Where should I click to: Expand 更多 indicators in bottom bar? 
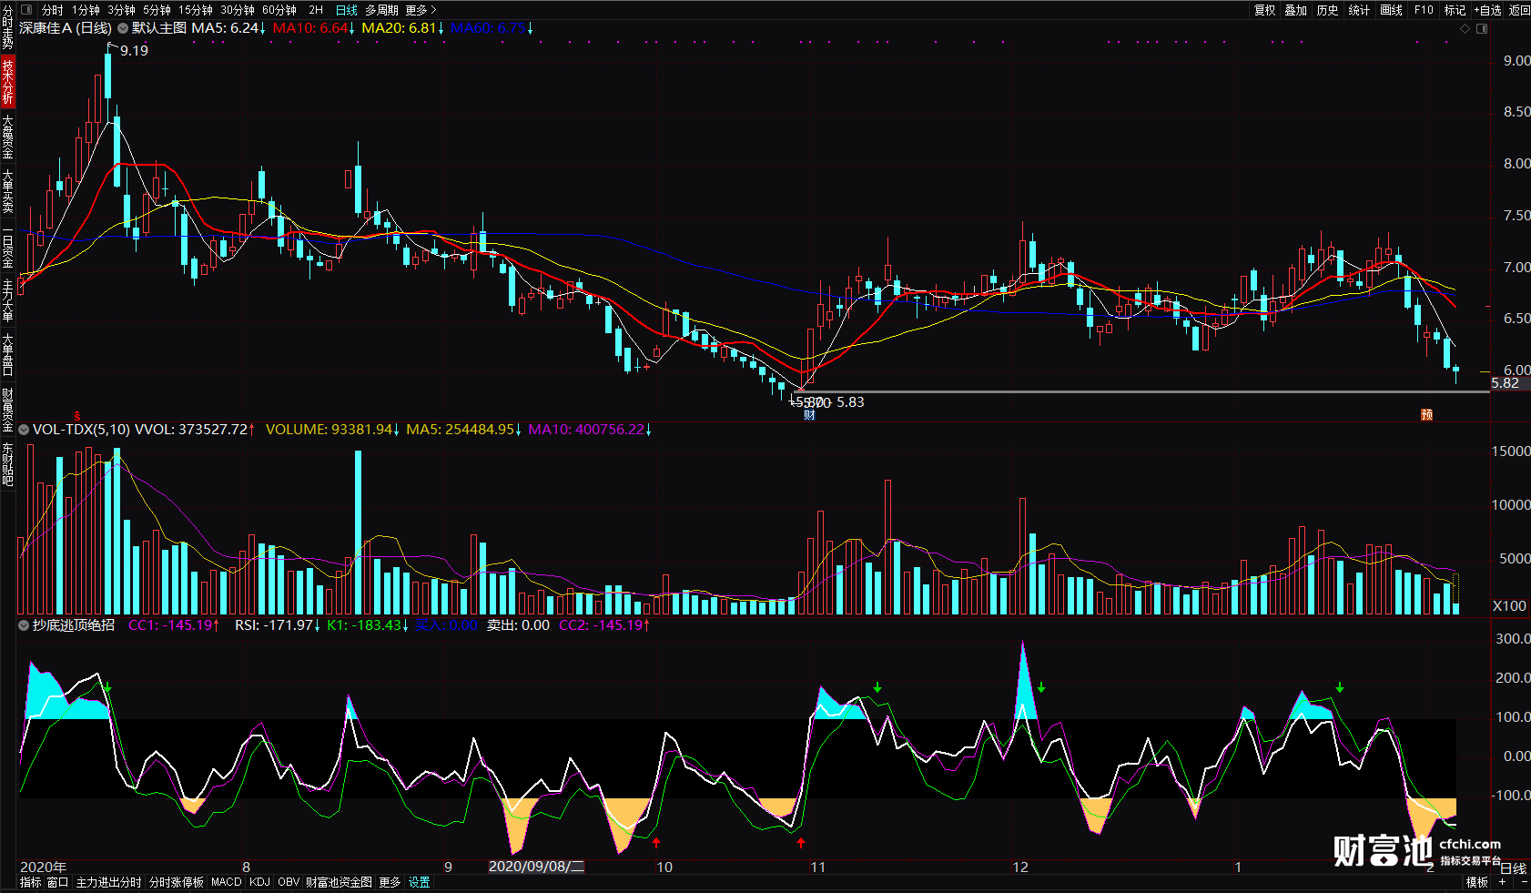click(390, 882)
